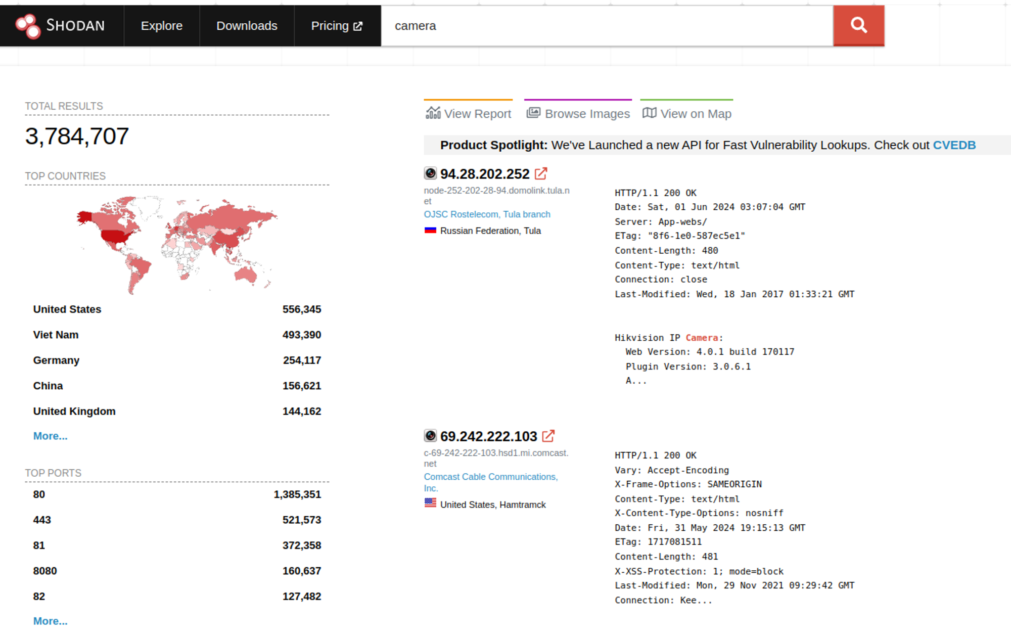Click the world map of top countries
Viewport: 1011px width, 639px height.
[177, 245]
